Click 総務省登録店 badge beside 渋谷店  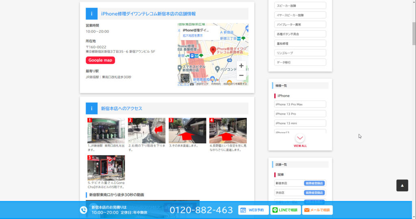click(x=314, y=193)
